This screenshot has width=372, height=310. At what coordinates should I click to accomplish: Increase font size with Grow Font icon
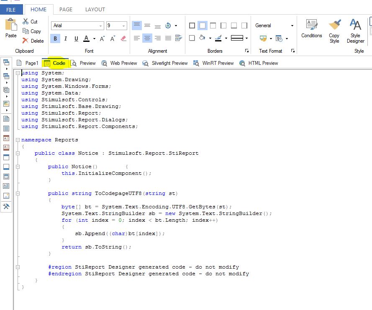(102, 38)
